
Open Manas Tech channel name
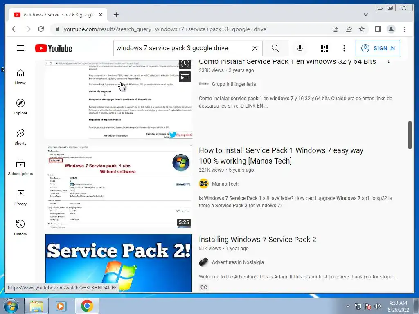(225, 184)
